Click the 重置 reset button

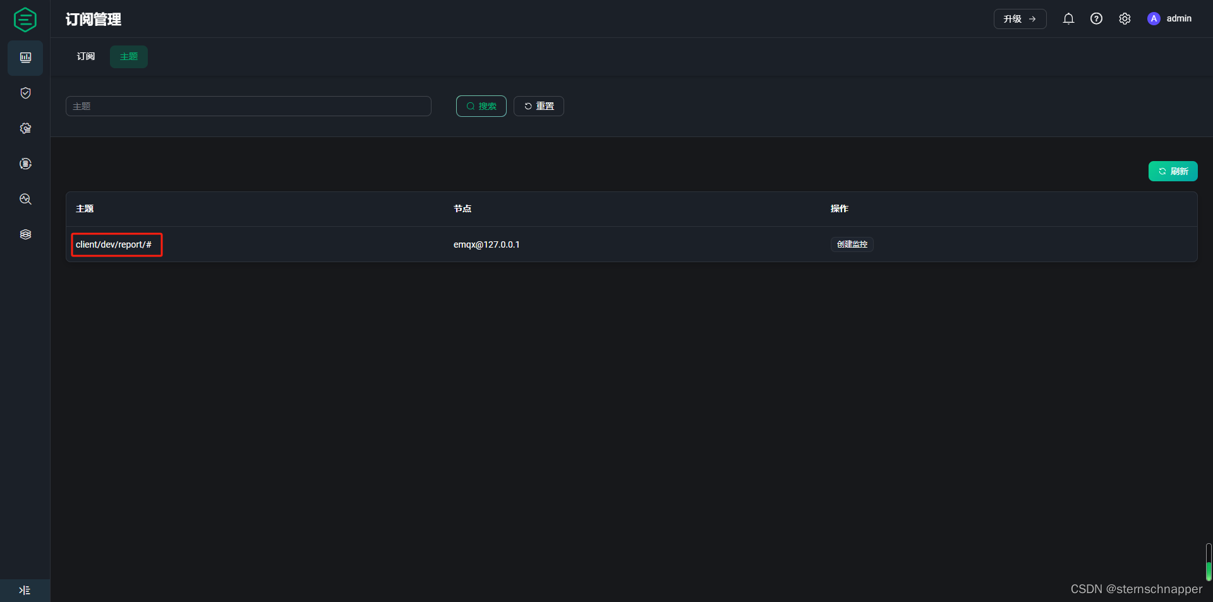coord(538,105)
